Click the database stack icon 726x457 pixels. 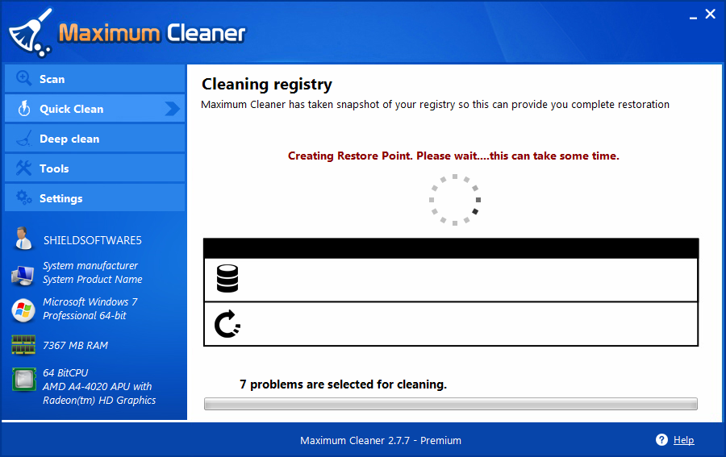227,278
